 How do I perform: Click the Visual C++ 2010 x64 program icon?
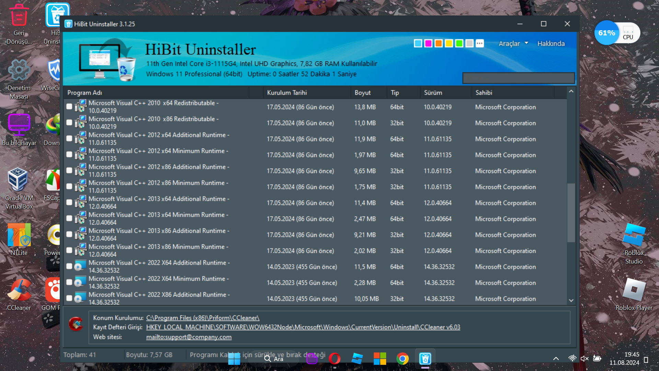click(81, 106)
